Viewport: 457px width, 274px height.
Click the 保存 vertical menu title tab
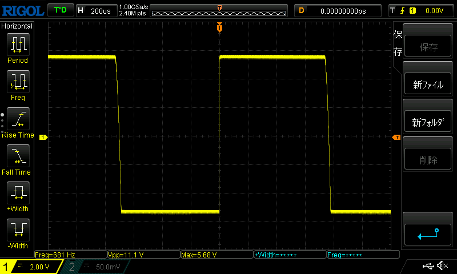(398, 43)
